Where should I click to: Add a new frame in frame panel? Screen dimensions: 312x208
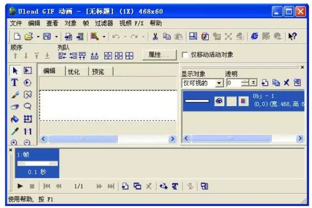125,186
